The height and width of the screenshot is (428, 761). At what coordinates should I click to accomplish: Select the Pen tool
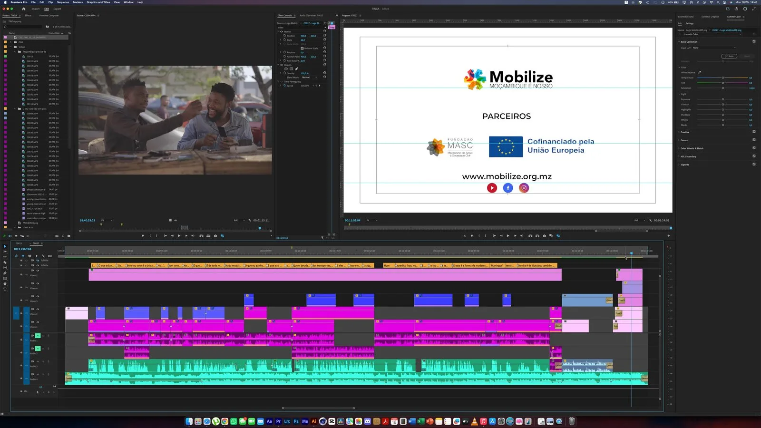[5, 273]
